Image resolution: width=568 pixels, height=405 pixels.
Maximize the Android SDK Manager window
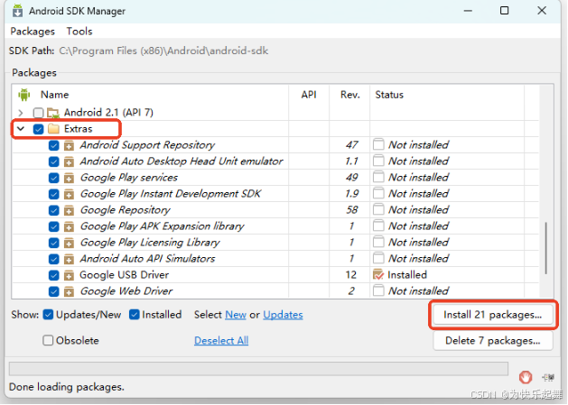504,11
